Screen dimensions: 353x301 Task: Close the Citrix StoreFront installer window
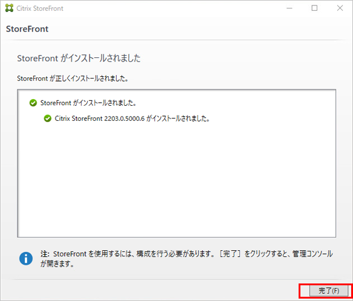point(340,8)
